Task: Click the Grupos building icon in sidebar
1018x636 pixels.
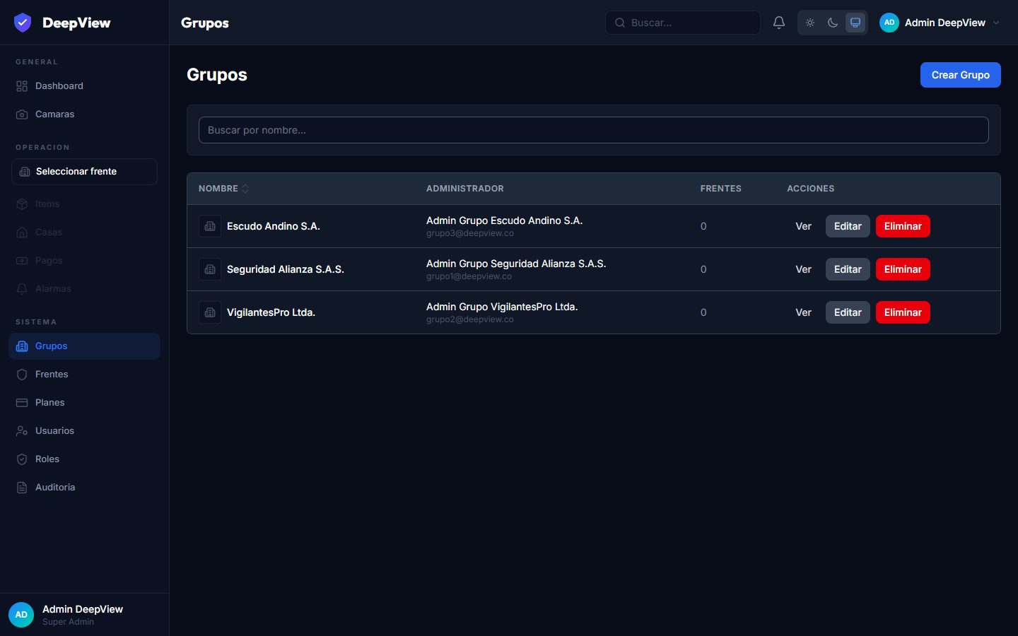Action: click(x=22, y=346)
